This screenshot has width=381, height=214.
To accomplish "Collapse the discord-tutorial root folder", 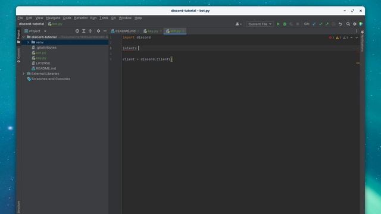I will pos(24,37).
